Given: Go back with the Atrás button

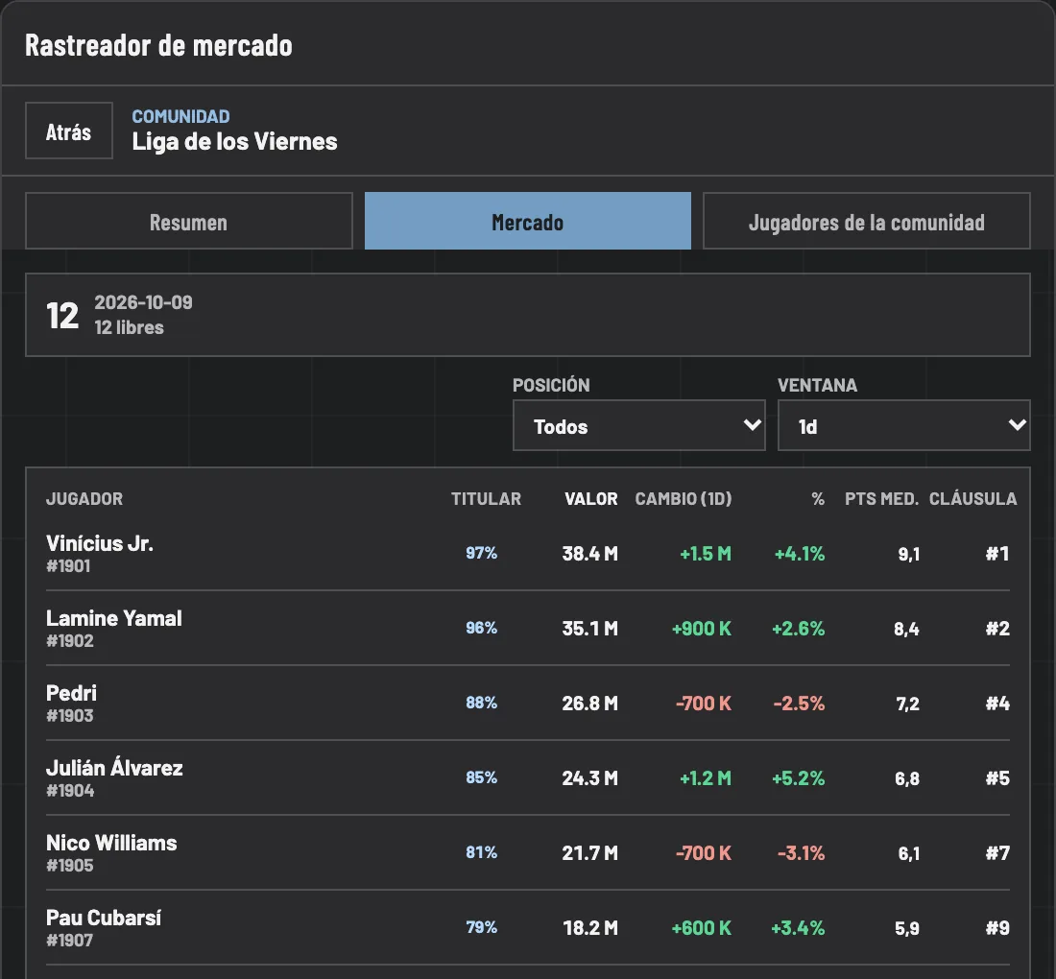Looking at the screenshot, I should click(x=69, y=131).
